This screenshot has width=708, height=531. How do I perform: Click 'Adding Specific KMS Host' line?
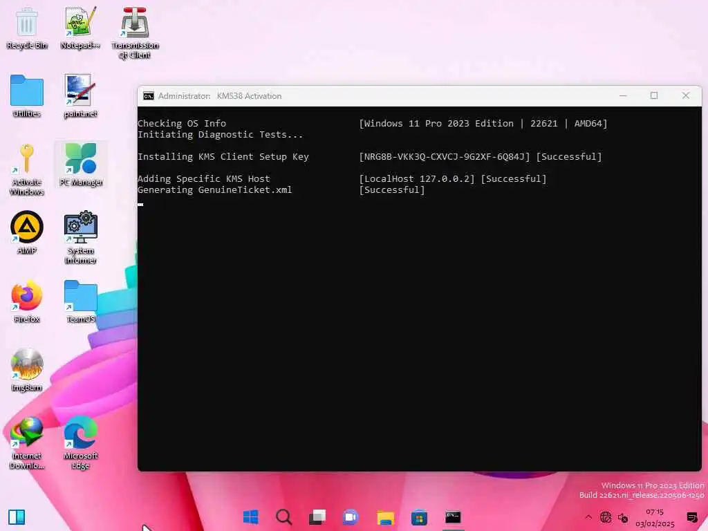coord(204,179)
